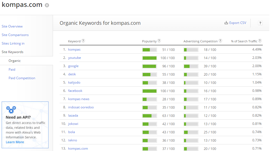Click the advertising competition bar for bola
The image size is (271, 151).
tap(191, 132)
